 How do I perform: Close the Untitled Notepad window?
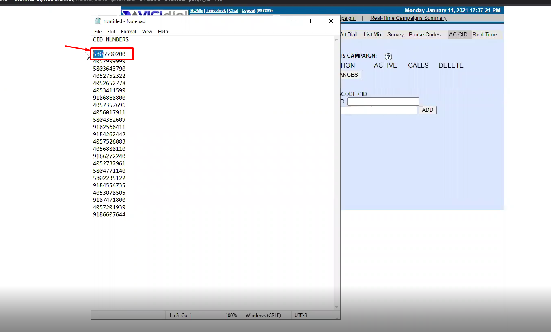331,21
